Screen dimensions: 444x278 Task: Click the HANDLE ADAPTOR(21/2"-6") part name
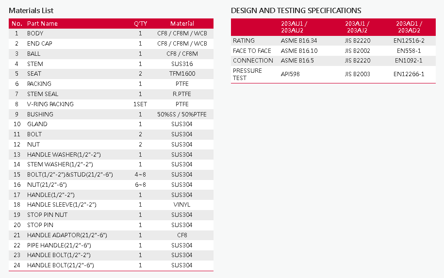[67, 235]
